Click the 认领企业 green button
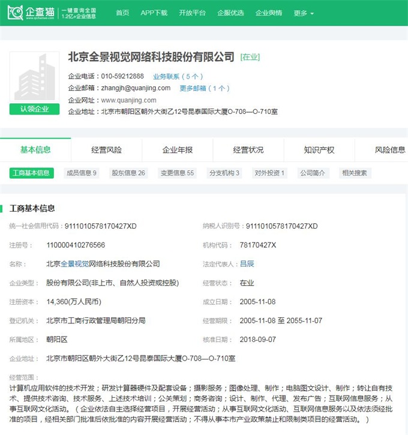Viewport: 408px width, 435px height. click(34, 109)
